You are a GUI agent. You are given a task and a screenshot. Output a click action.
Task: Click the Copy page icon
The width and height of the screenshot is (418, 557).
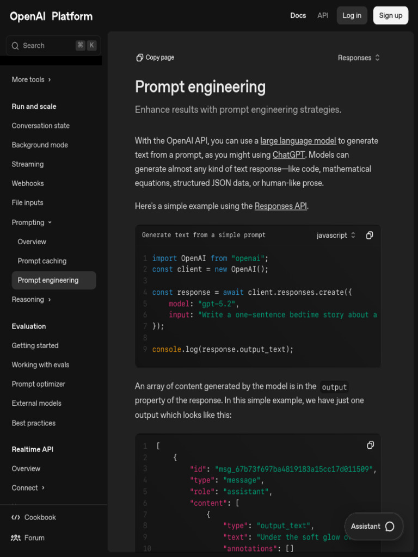coord(140,58)
